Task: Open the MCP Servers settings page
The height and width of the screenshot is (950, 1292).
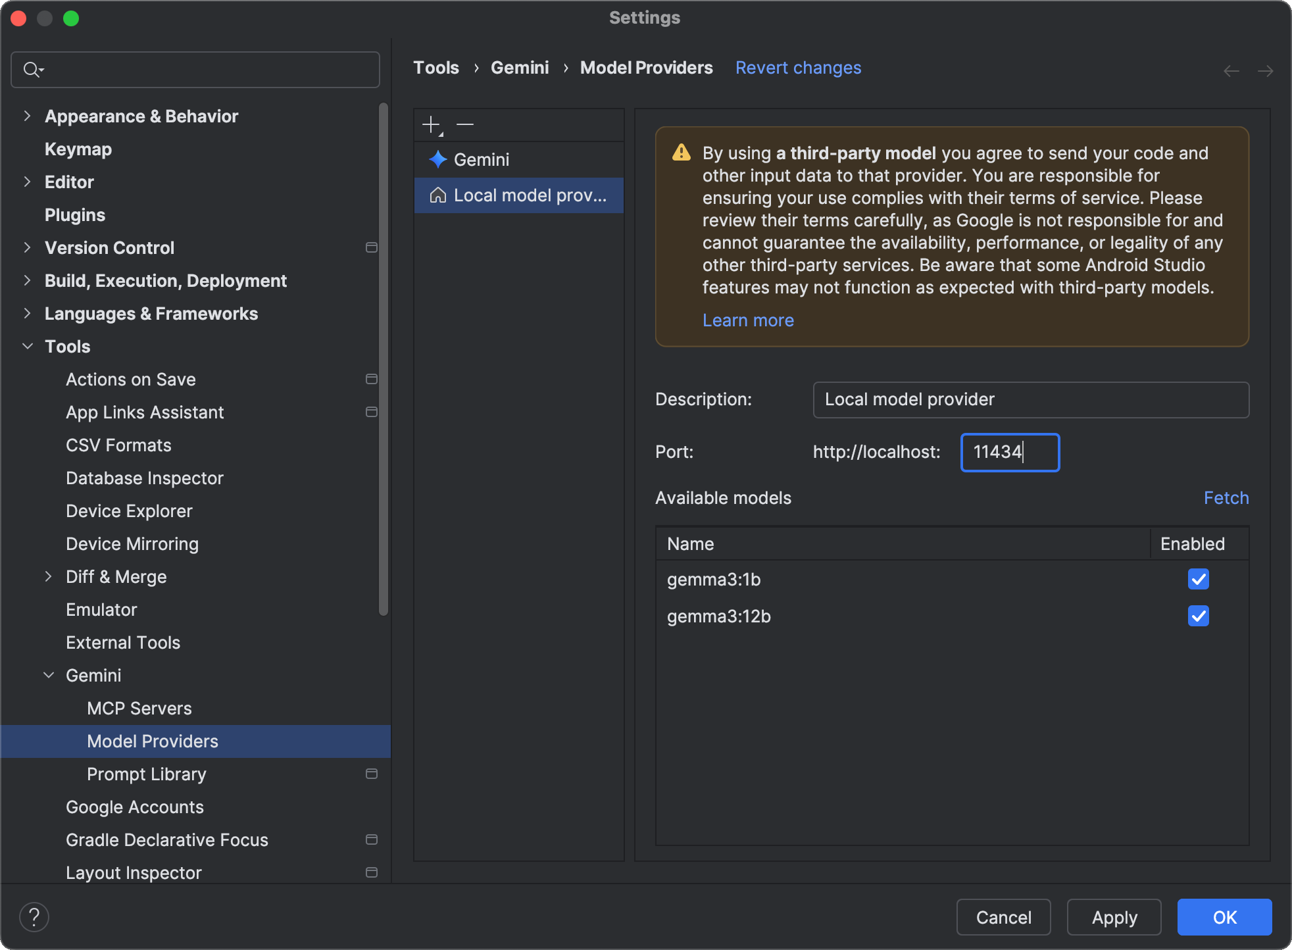Action: (x=139, y=709)
